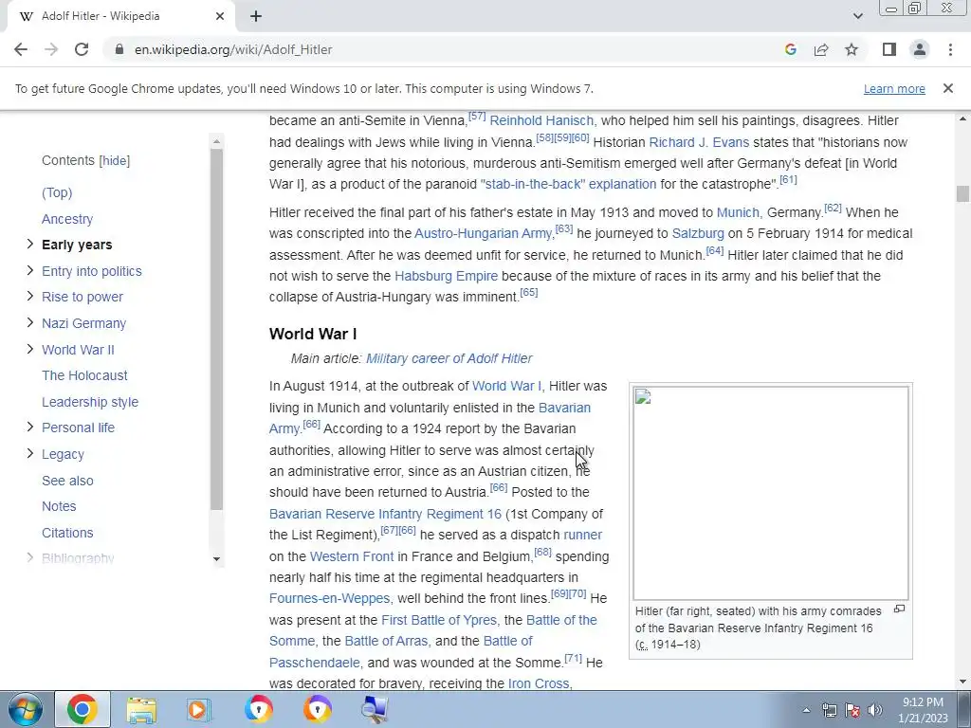The width and height of the screenshot is (971, 728).
Task: Dismiss the Chrome update notification bar
Action: pos(947,88)
